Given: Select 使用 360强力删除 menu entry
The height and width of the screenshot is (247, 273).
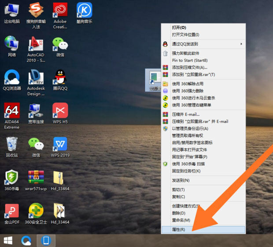Looking at the screenshot, I should [203, 91].
